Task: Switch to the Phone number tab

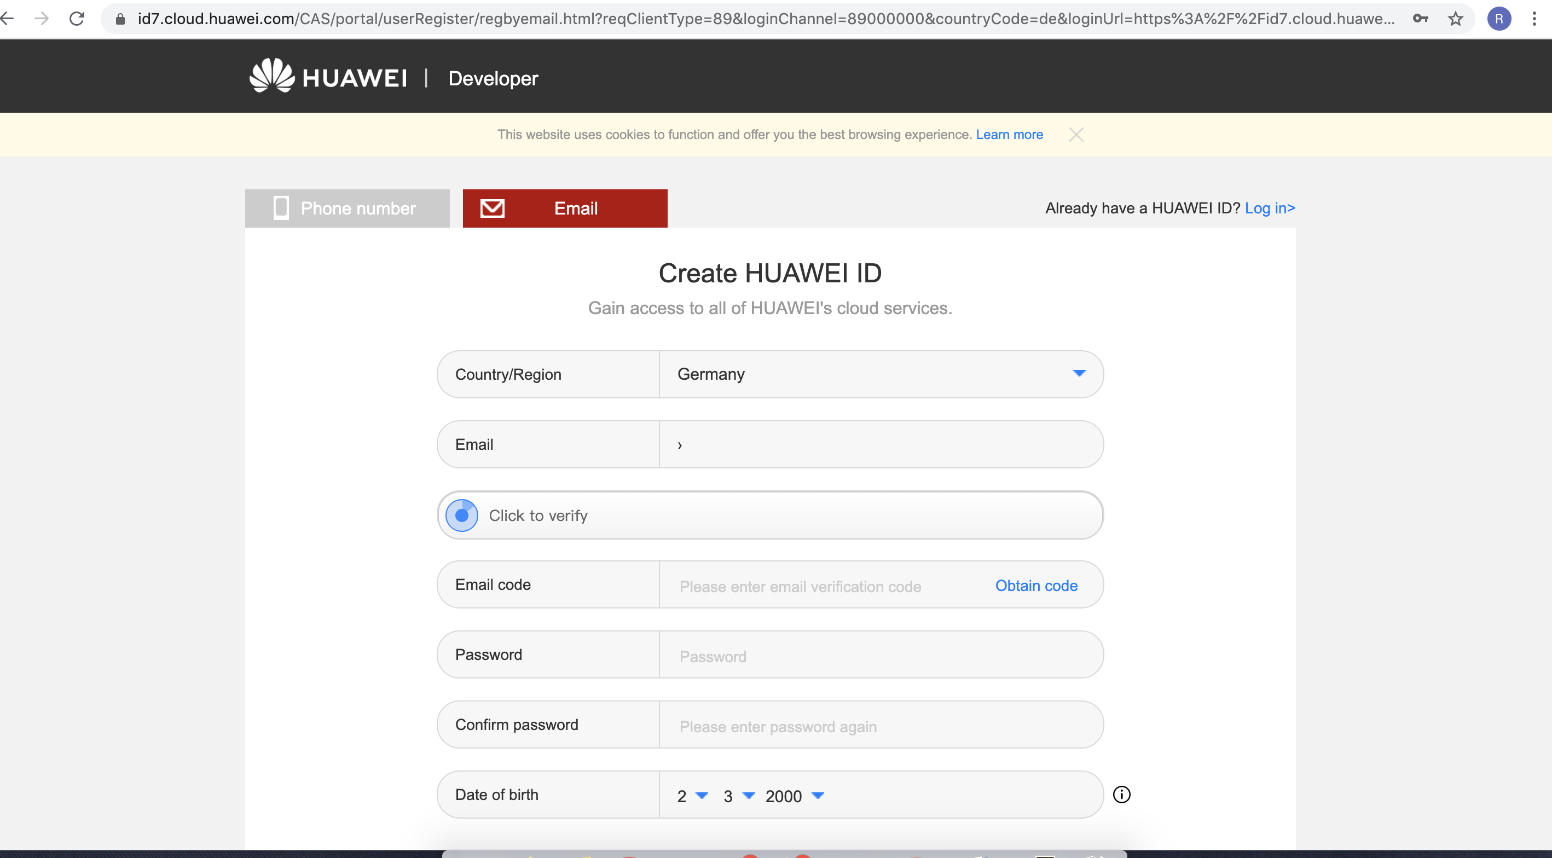Action: (x=347, y=208)
